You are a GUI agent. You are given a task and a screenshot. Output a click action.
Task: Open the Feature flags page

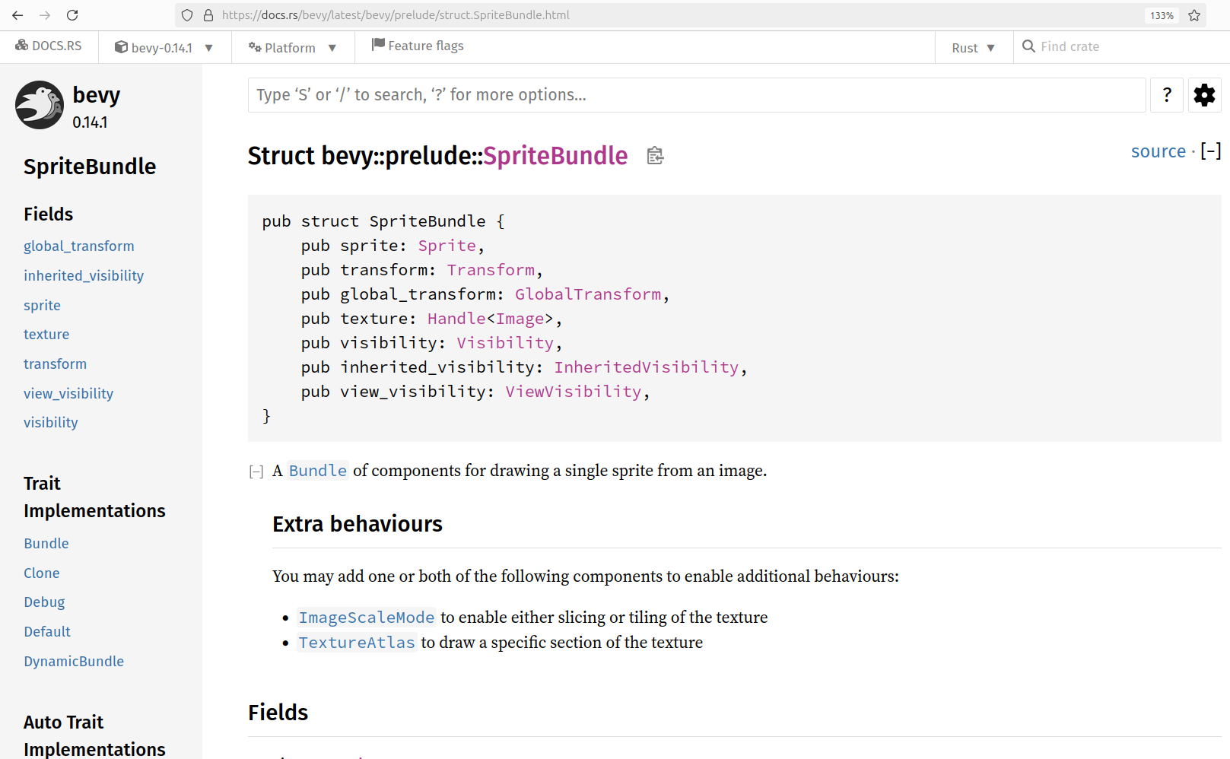click(418, 46)
